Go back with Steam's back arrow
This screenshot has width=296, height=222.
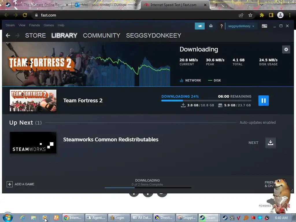[x=8, y=35]
